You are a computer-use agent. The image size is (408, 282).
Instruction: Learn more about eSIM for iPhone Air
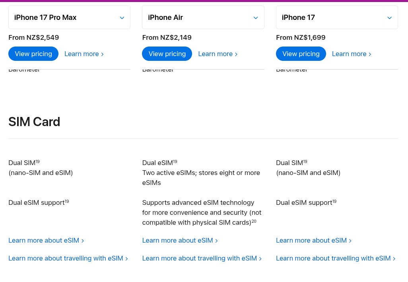click(180, 240)
